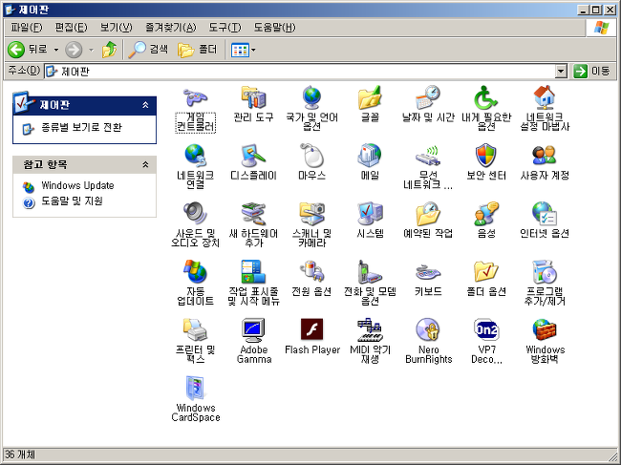
Task: Open the 예약된 작업 icon
Action: pyautogui.click(x=428, y=214)
